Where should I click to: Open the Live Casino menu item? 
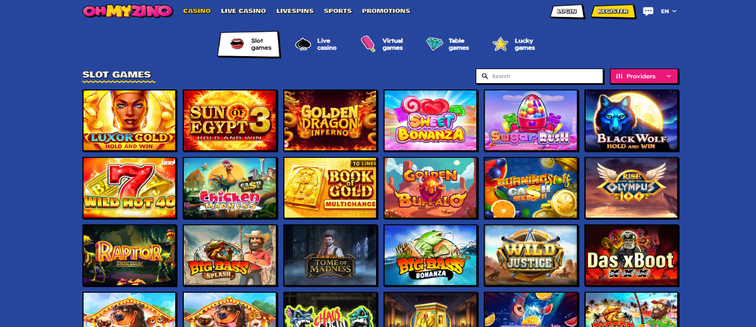[243, 11]
